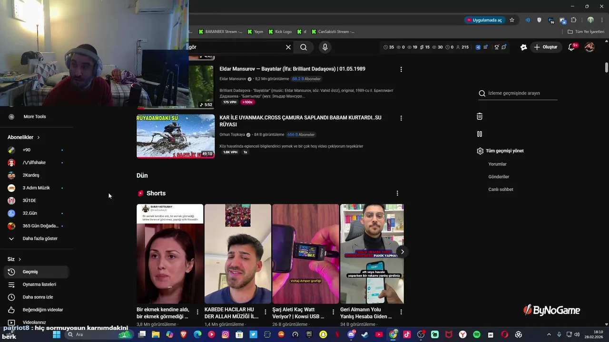Image resolution: width=609 pixels, height=342 pixels.
Task: Open Oynatma listeleri in the sidebar
Action: pos(36,285)
